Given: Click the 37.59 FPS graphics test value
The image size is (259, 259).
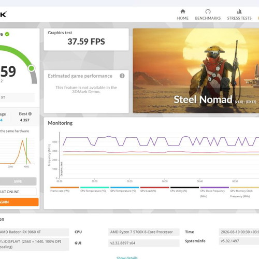Looking at the screenshot, I should pos(86,41).
